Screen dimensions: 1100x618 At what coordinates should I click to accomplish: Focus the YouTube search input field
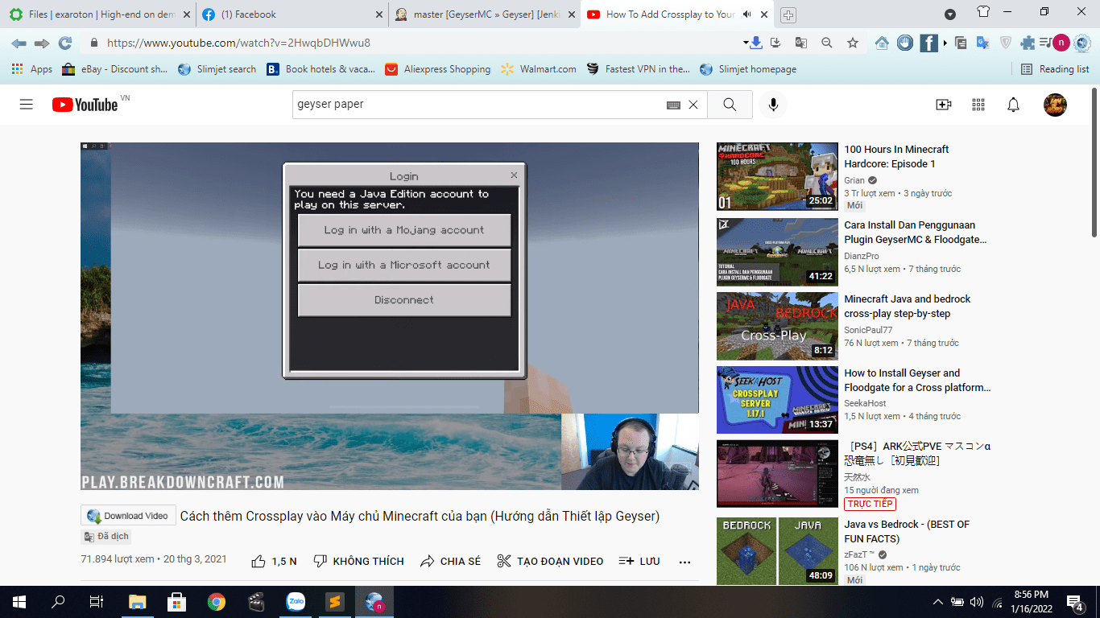(479, 105)
